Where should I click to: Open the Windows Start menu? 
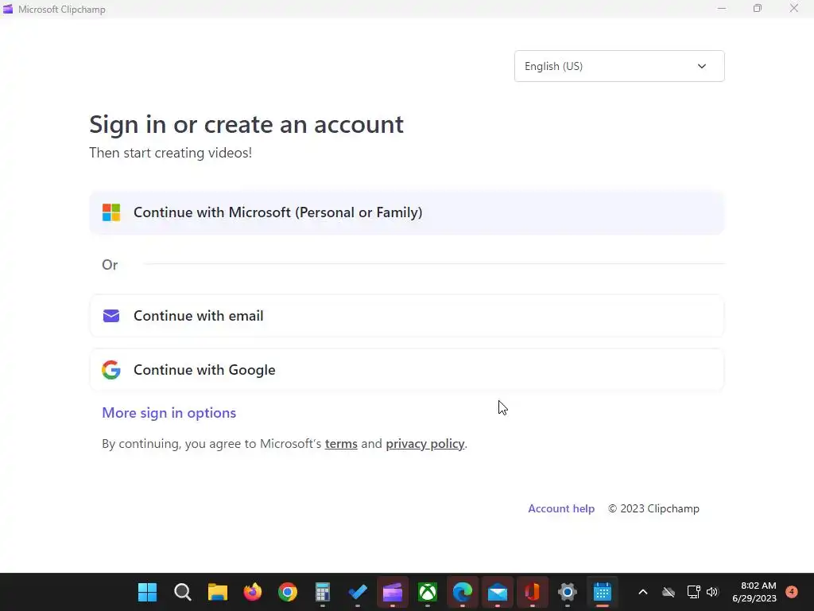click(x=147, y=592)
